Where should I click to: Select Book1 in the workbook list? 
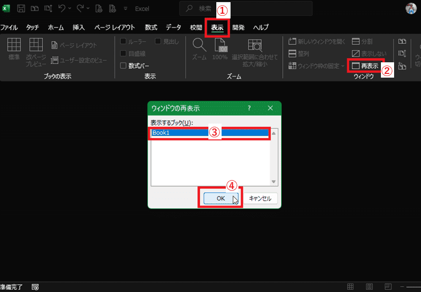(x=209, y=133)
